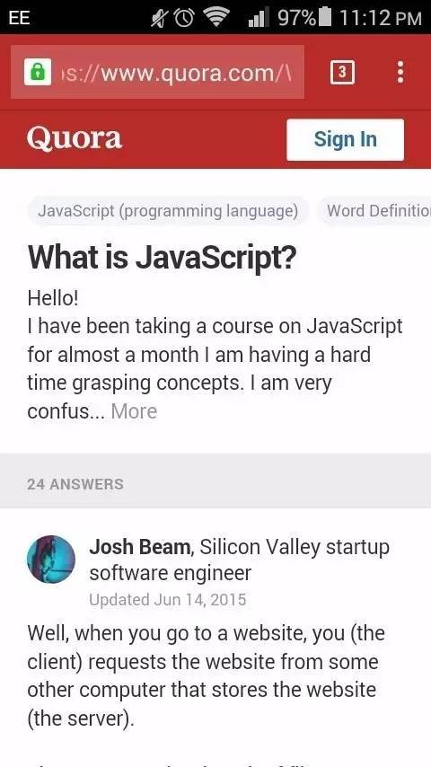Select the JavaScript (programming language) topic tag

(168, 211)
